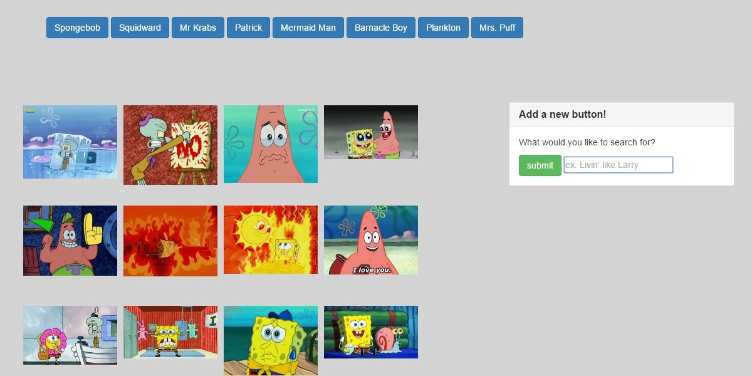This screenshot has height=376, width=752.
Task: Click the Mrs. Puff button
Action: coord(497,28)
